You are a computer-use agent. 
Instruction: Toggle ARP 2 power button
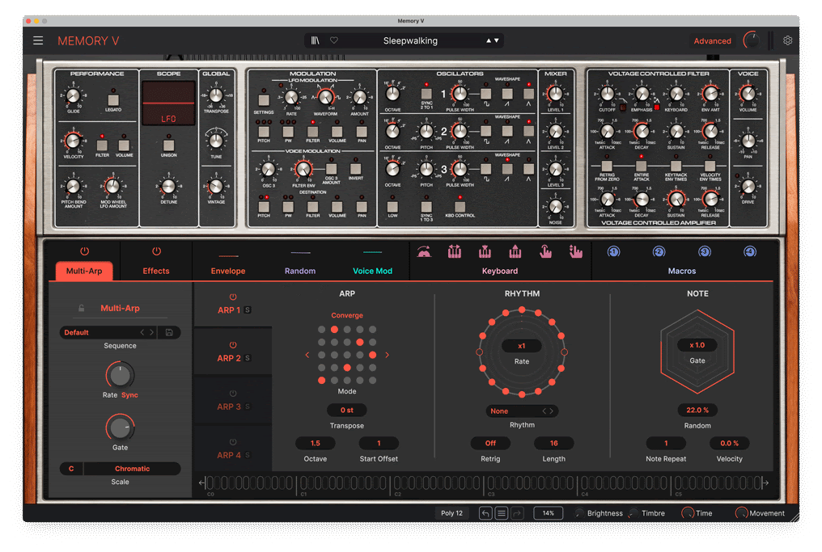(233, 345)
